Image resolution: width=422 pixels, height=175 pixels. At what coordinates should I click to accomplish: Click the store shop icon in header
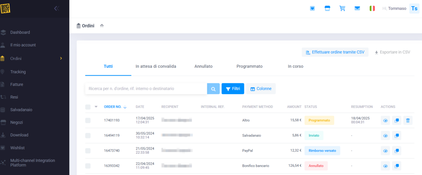(x=328, y=8)
